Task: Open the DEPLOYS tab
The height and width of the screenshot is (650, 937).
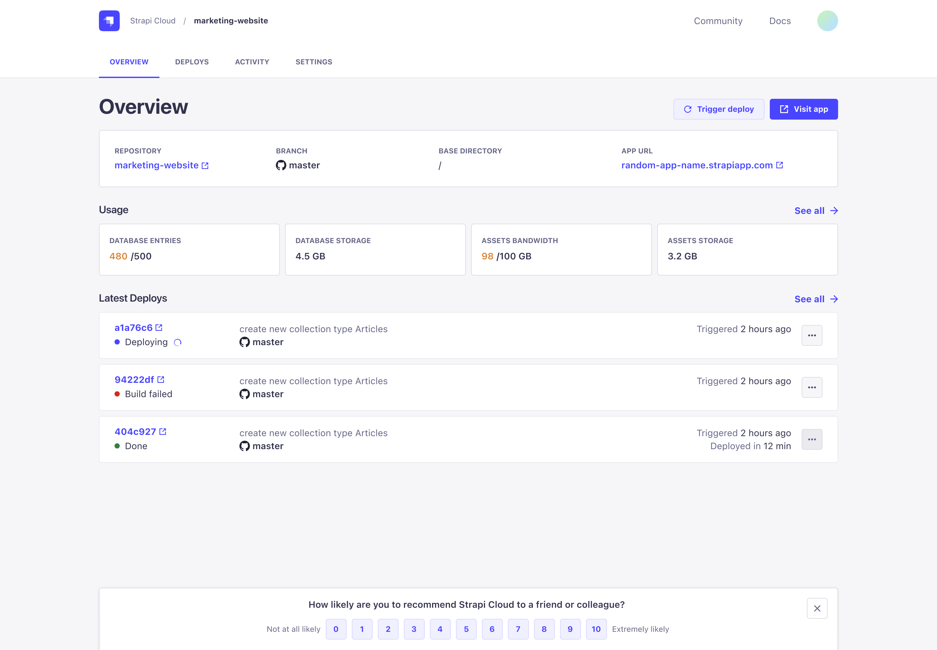Action: tap(192, 61)
